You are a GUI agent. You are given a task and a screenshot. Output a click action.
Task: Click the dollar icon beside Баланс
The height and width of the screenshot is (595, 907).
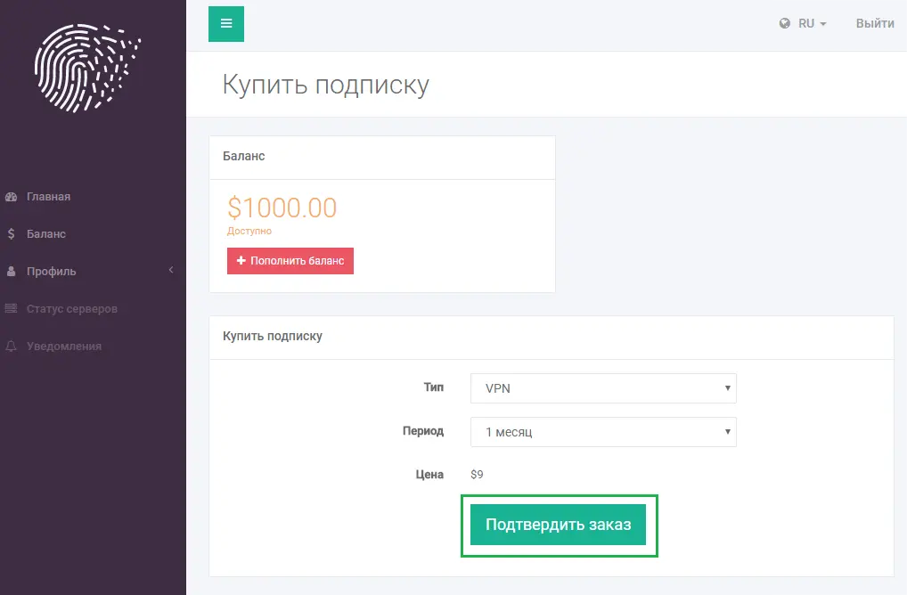point(11,233)
